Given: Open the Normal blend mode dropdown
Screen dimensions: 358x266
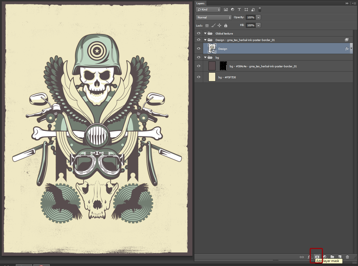Looking at the screenshot, I should click(x=214, y=18).
